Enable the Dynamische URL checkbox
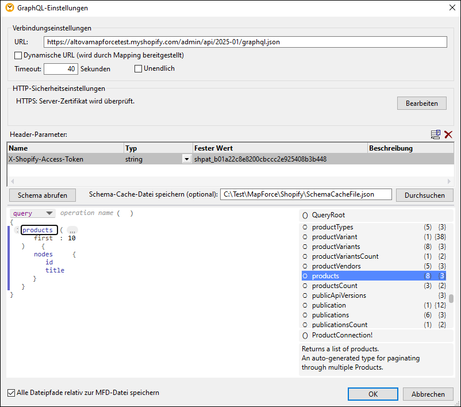 [18, 56]
